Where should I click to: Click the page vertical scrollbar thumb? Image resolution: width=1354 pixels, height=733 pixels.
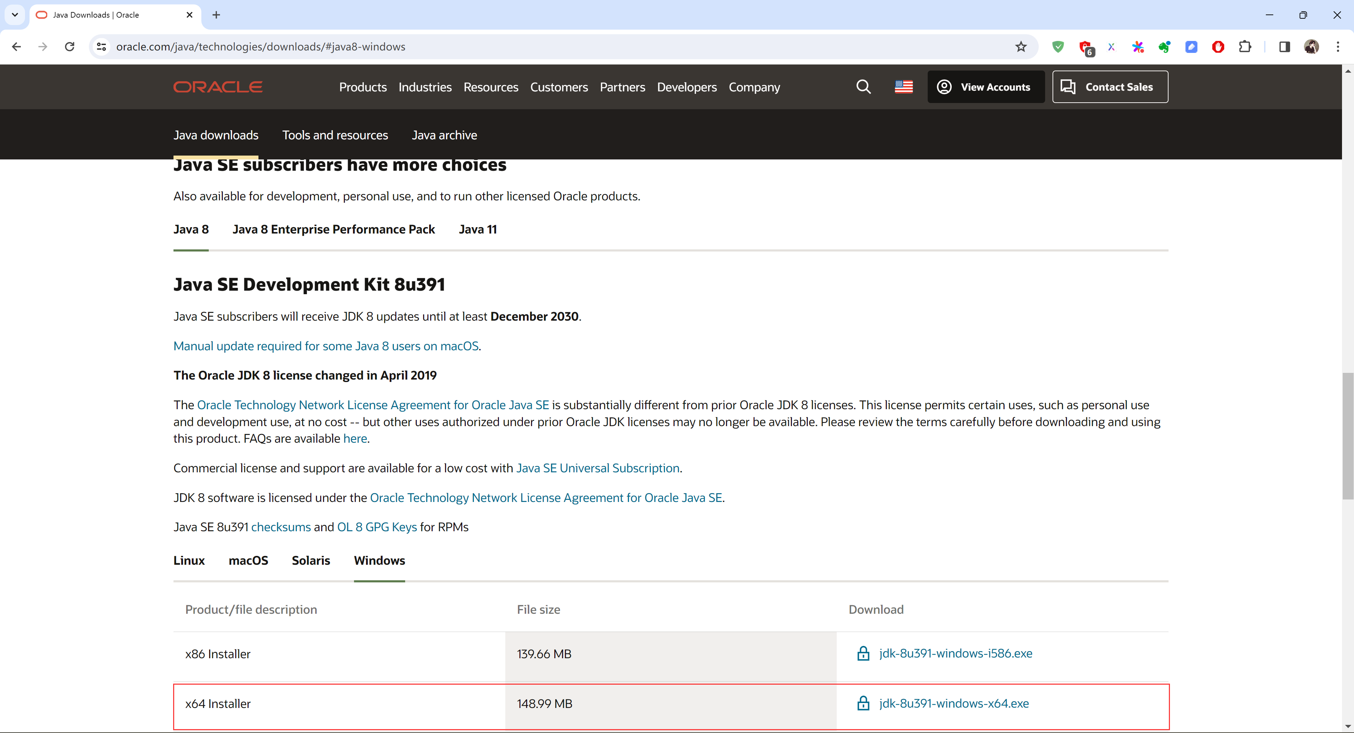point(1348,436)
